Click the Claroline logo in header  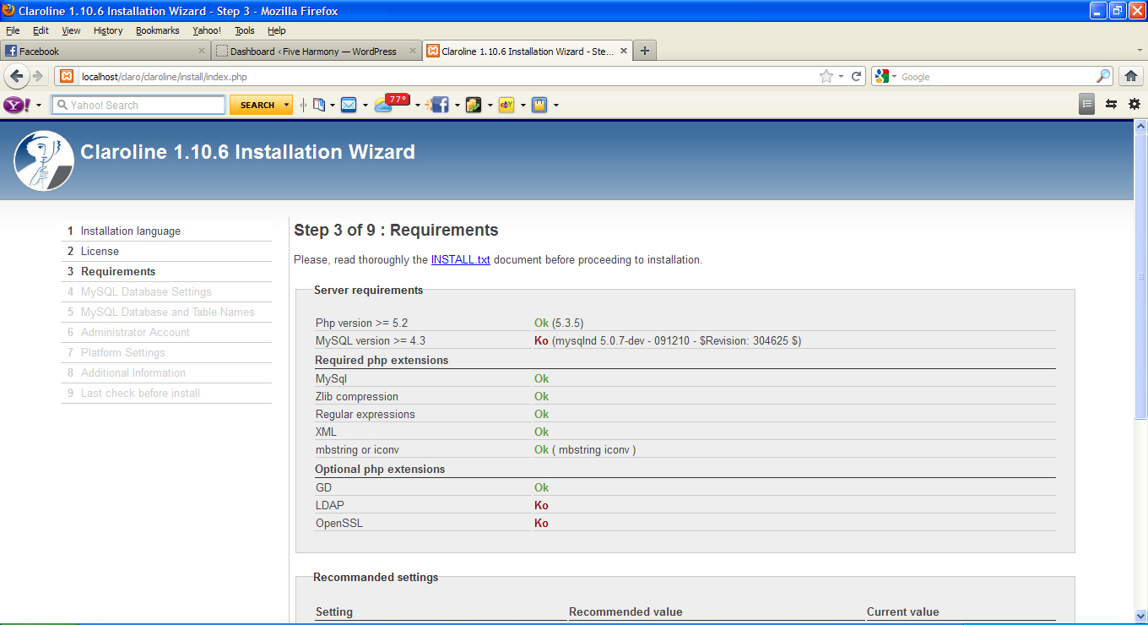tap(44, 160)
